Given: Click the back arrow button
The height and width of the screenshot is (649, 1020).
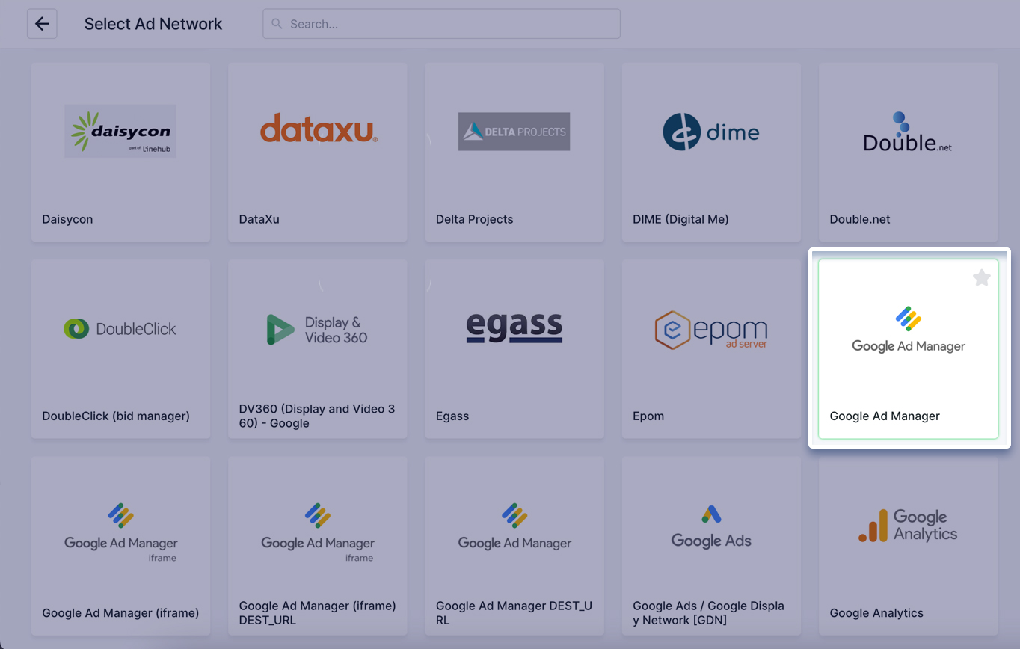Looking at the screenshot, I should click(x=42, y=24).
